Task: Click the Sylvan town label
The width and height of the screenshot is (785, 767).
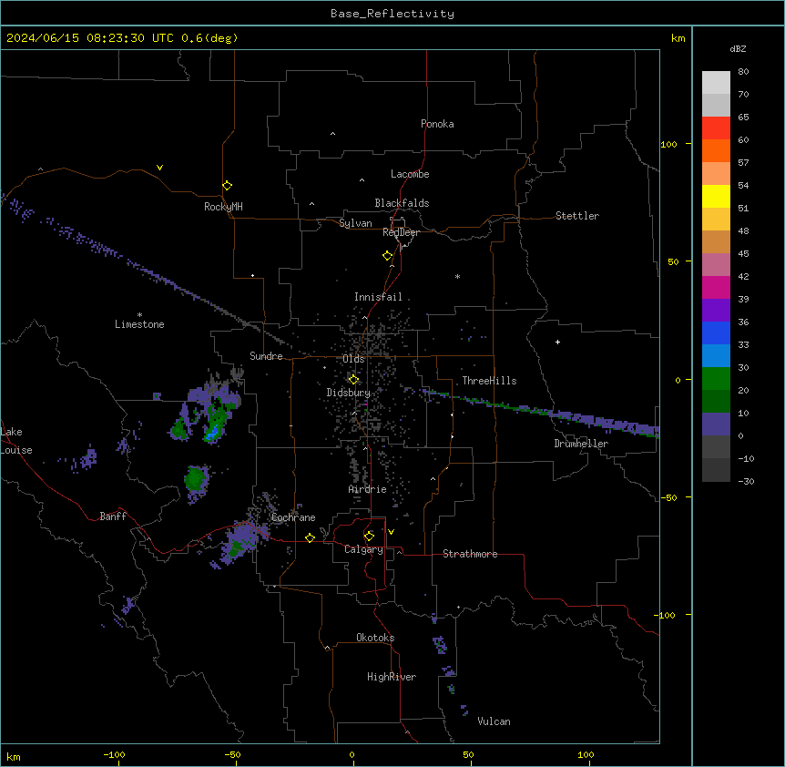Action: (x=355, y=223)
